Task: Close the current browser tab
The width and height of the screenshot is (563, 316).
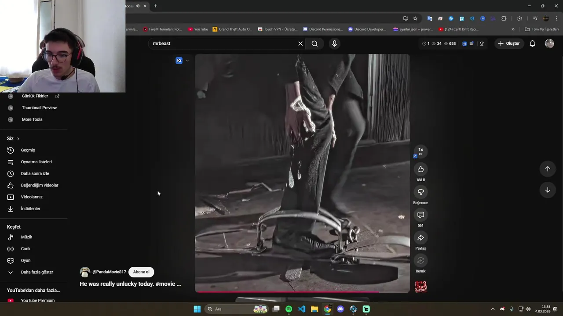Action: point(145,6)
